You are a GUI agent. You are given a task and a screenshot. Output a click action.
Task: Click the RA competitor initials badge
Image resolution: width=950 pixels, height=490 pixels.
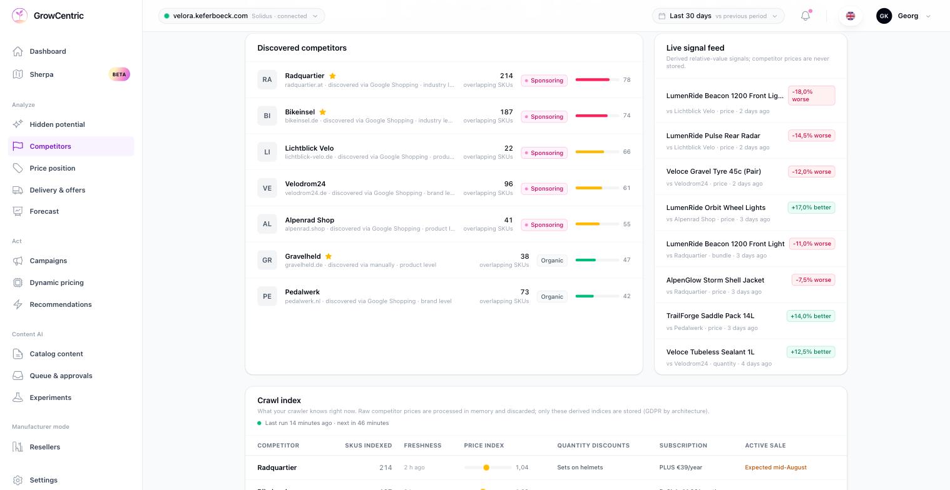pos(267,80)
